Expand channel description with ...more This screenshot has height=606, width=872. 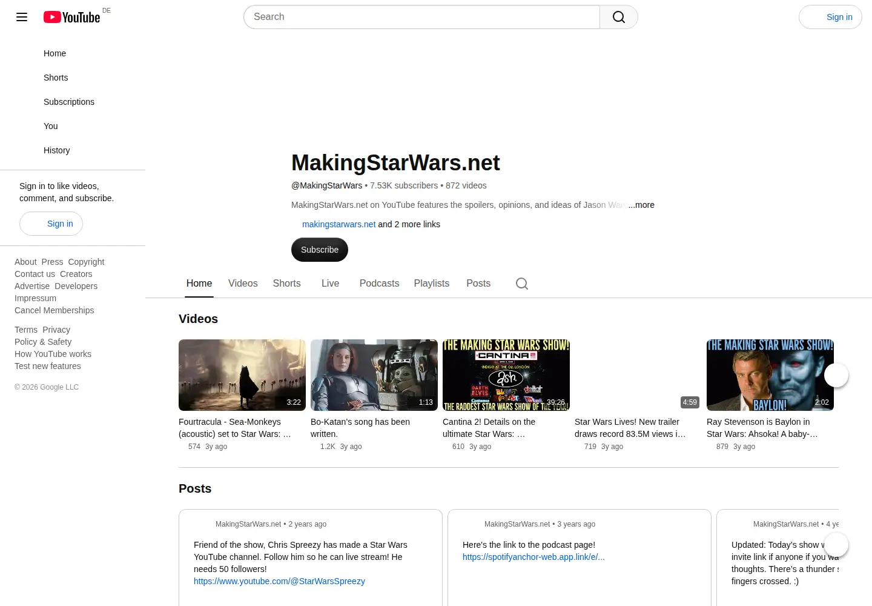point(641,205)
